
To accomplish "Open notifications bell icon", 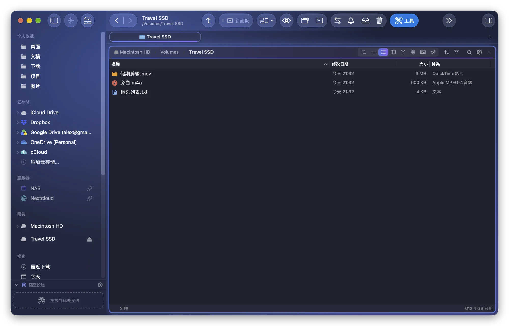I will tap(351, 21).
